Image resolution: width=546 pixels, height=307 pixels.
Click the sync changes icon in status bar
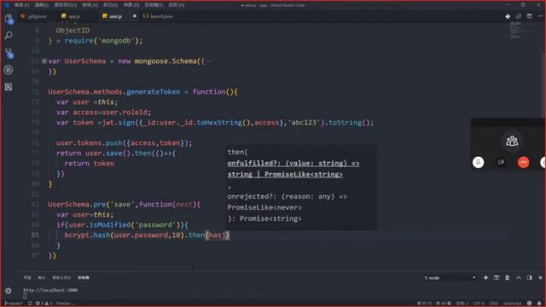pyautogui.click(x=30, y=304)
